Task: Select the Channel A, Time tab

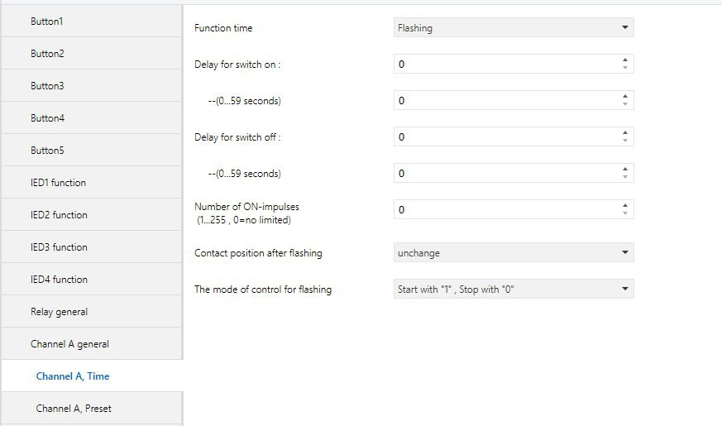Action: 91,376
